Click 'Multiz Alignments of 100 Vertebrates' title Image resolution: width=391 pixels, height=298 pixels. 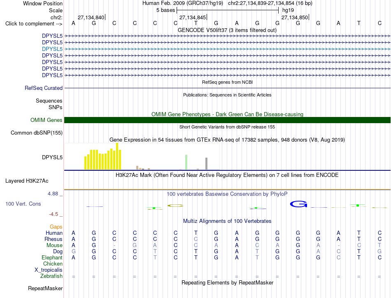227,221
